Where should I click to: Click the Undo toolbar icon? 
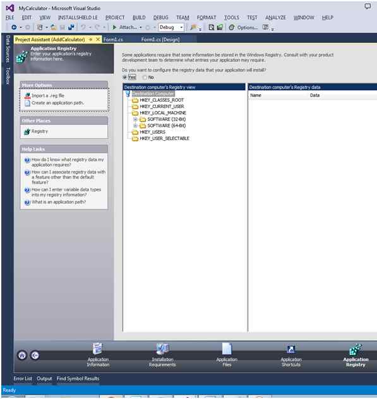83,27
